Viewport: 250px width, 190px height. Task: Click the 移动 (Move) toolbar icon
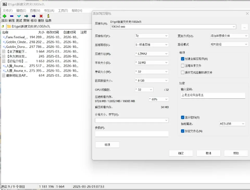pyautogui.click(x=34, y=16)
